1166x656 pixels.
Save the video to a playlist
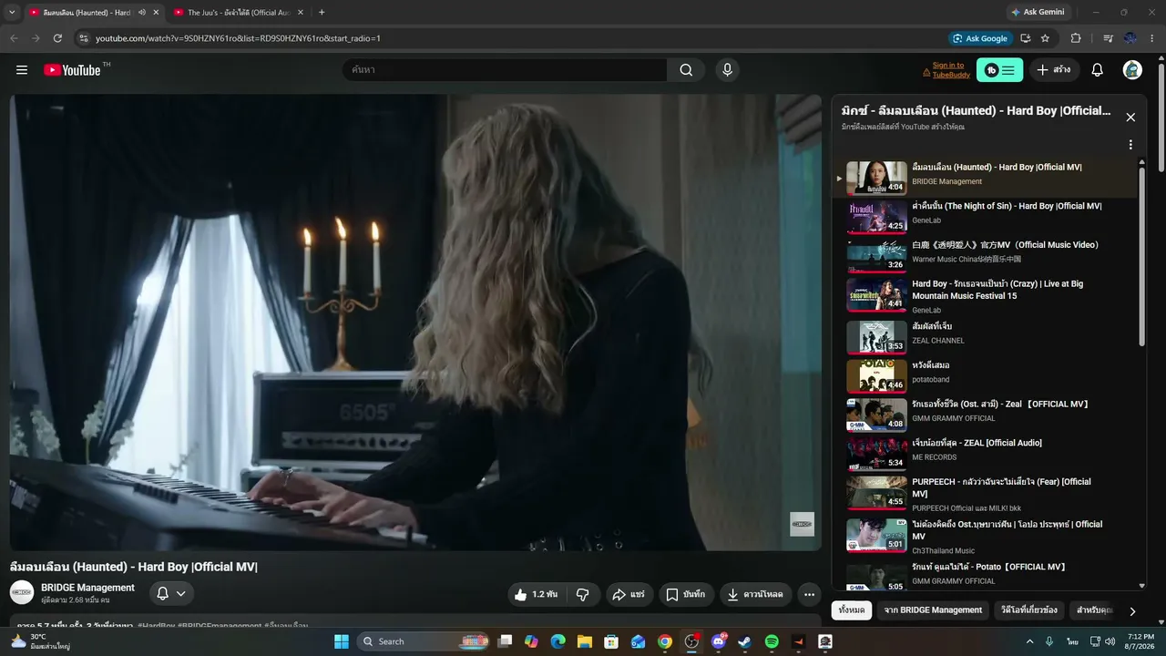click(x=686, y=594)
